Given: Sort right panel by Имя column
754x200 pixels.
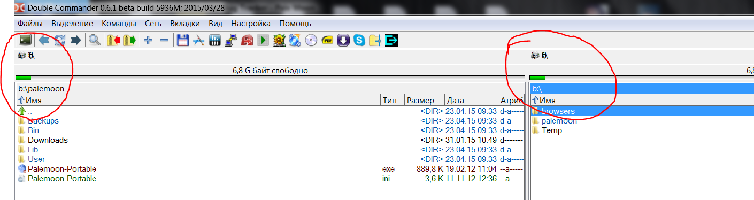Looking at the screenshot, I should pyautogui.click(x=642, y=100).
